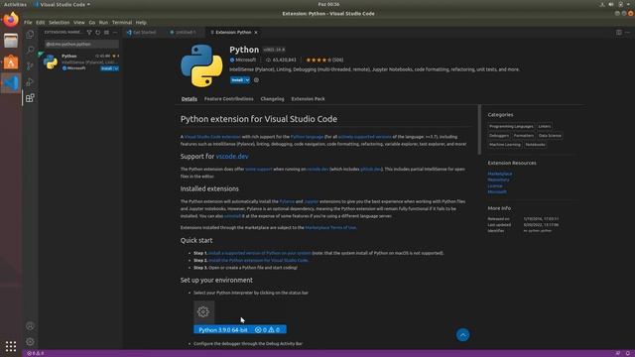Click the Notebooks category tag
Viewport: 635px width, 357px height.
coord(535,145)
